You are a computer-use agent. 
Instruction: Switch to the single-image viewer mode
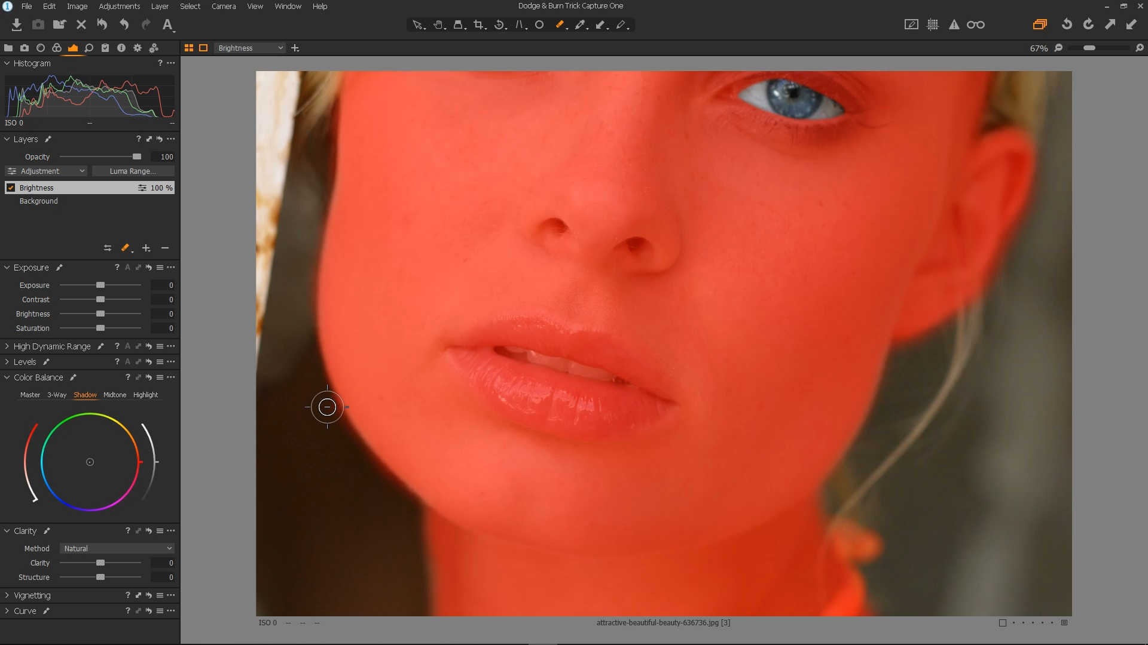203,48
